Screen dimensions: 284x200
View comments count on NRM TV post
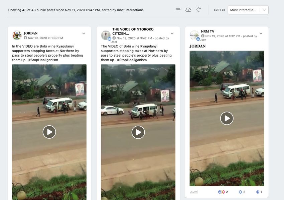(242, 192)
